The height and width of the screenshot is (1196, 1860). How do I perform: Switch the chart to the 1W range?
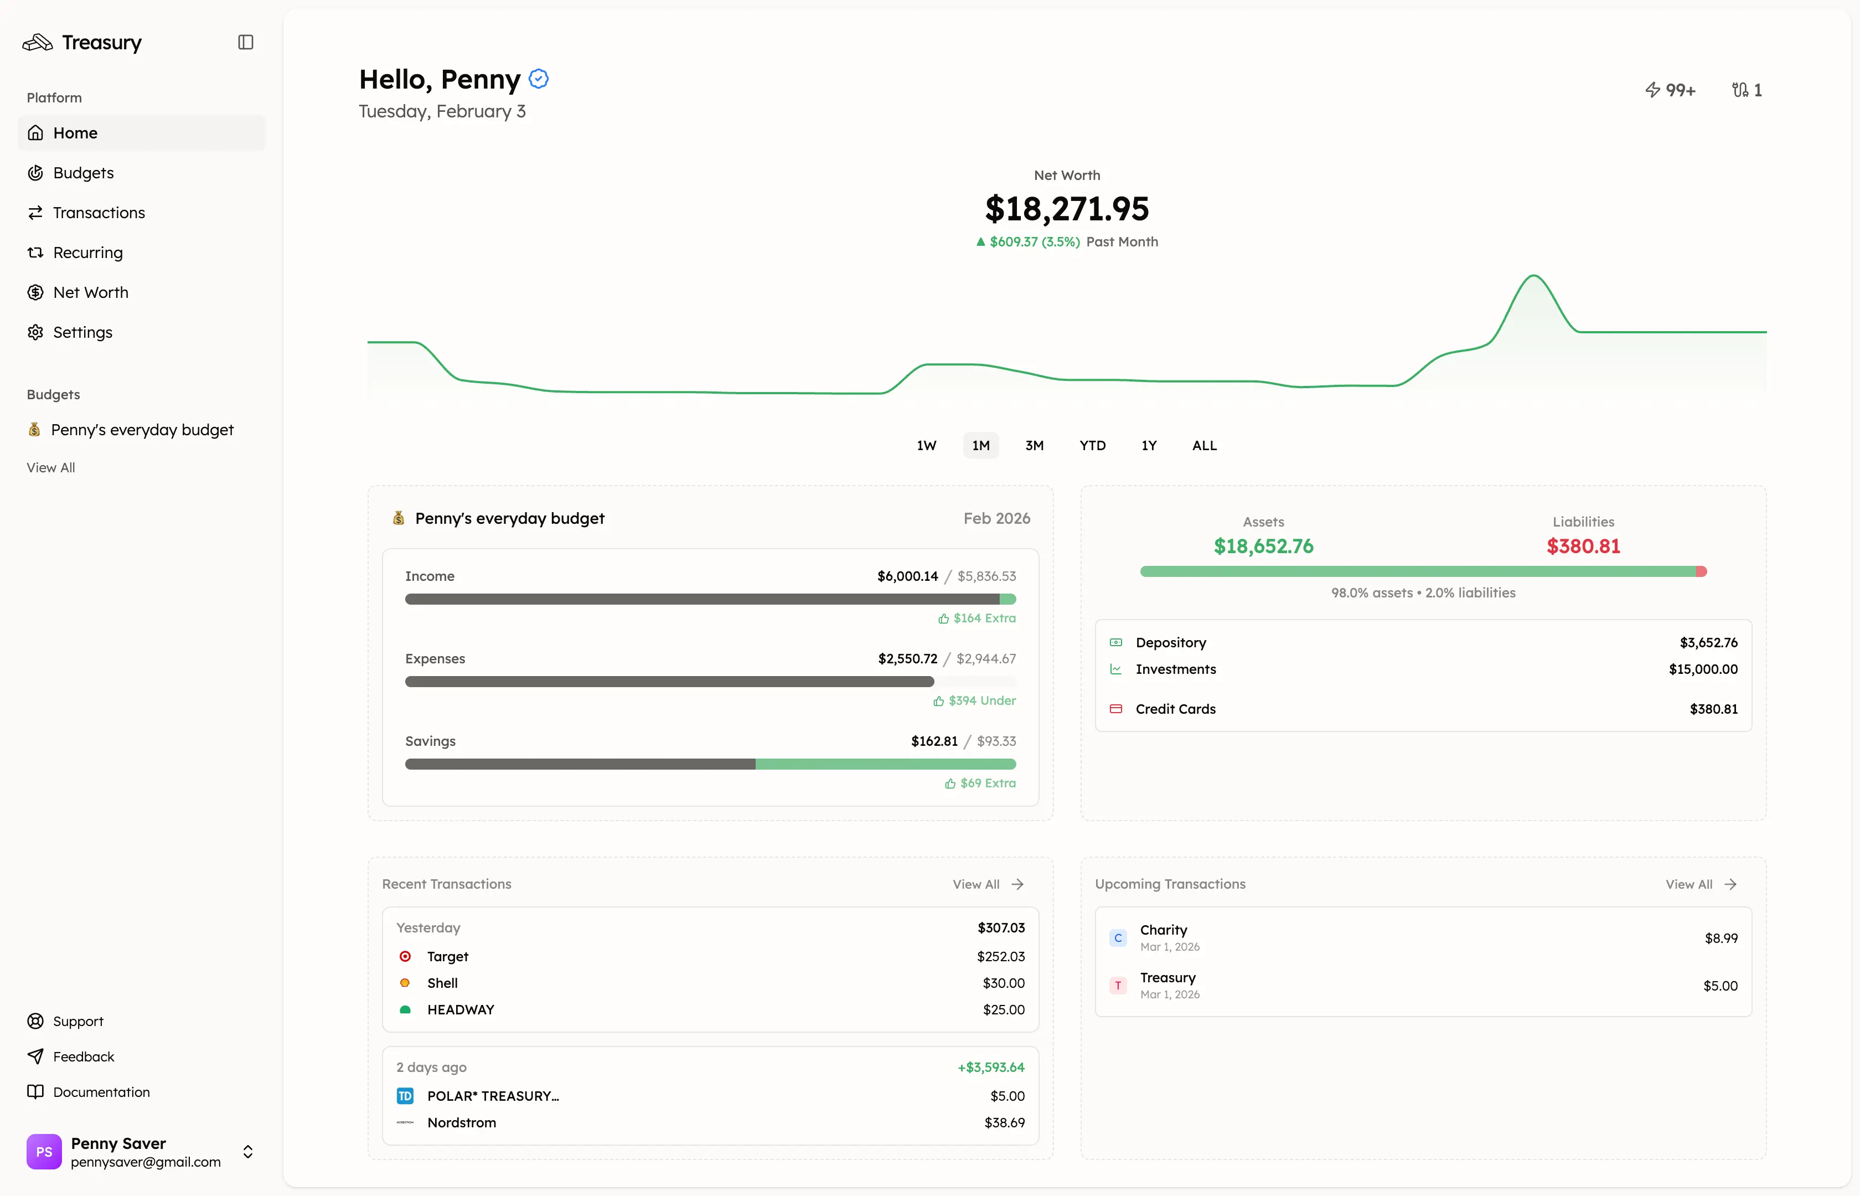tap(926, 445)
